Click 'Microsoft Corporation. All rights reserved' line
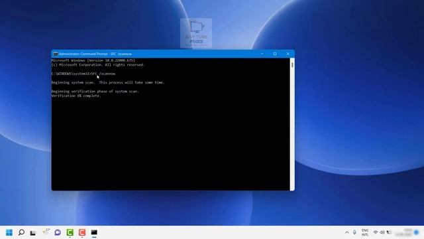 [98, 65]
